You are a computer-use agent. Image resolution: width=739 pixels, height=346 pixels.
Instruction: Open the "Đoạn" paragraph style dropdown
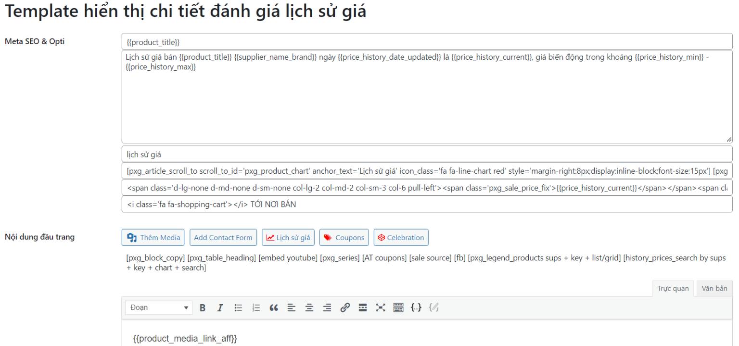point(158,308)
